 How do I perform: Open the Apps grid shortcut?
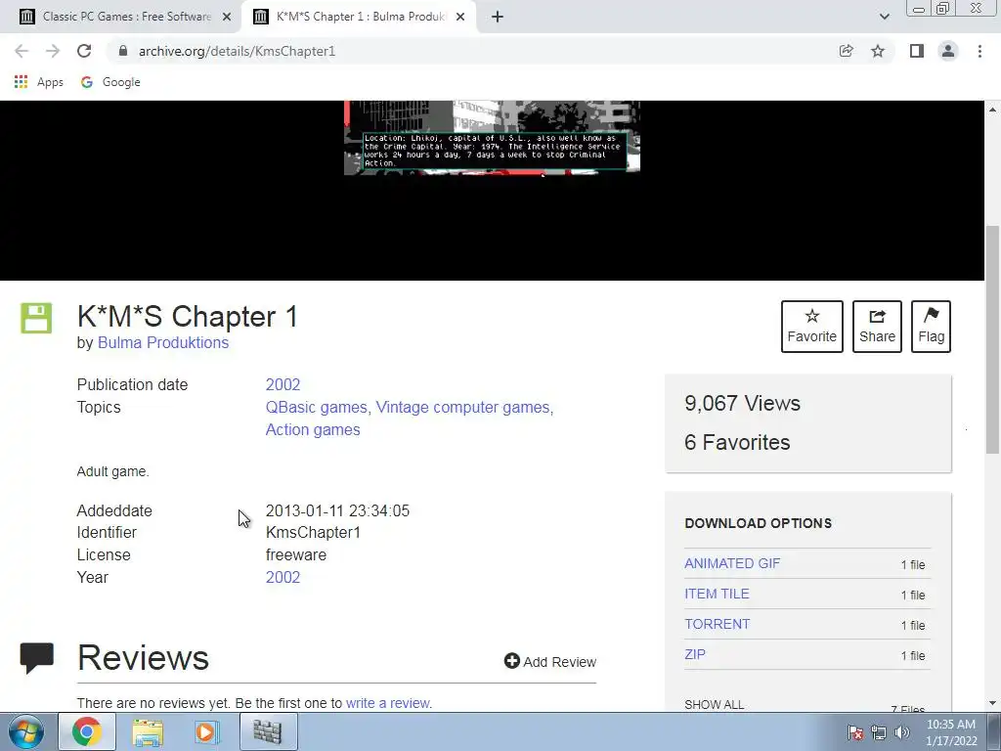point(38,82)
